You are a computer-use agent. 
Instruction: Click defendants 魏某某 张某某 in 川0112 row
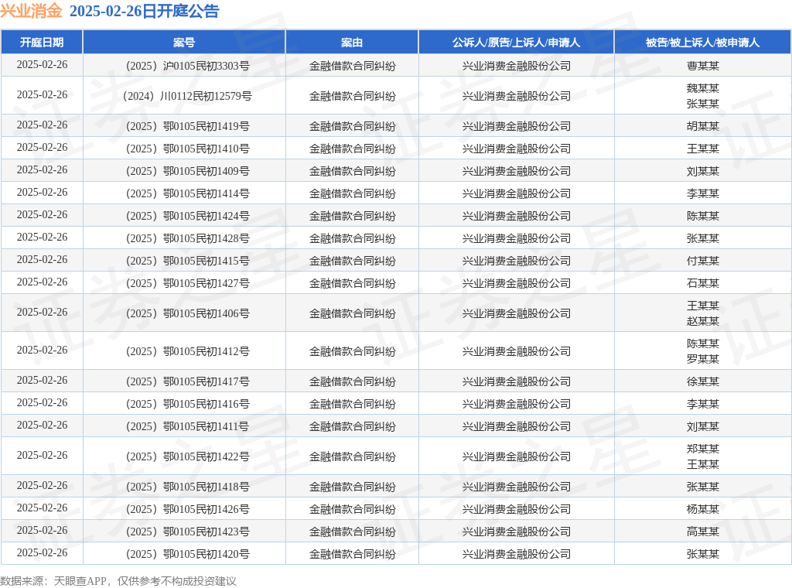point(702,96)
